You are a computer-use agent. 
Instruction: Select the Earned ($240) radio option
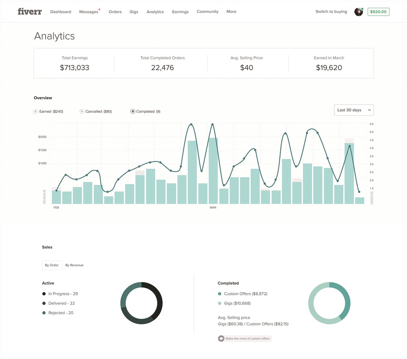[36, 112]
